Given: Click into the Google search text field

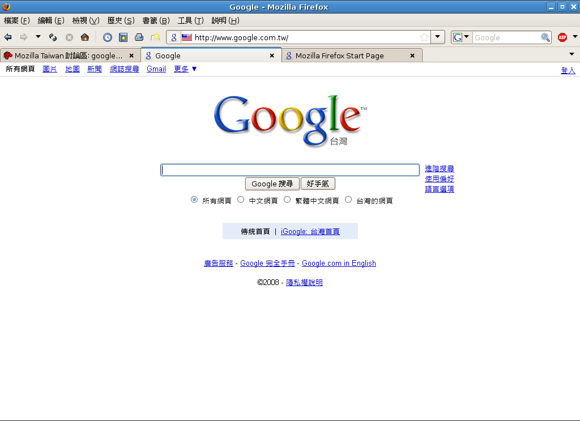Looking at the screenshot, I should click(x=289, y=170).
